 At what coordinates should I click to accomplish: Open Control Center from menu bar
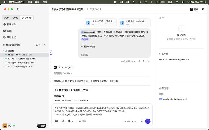coord(183,2)
